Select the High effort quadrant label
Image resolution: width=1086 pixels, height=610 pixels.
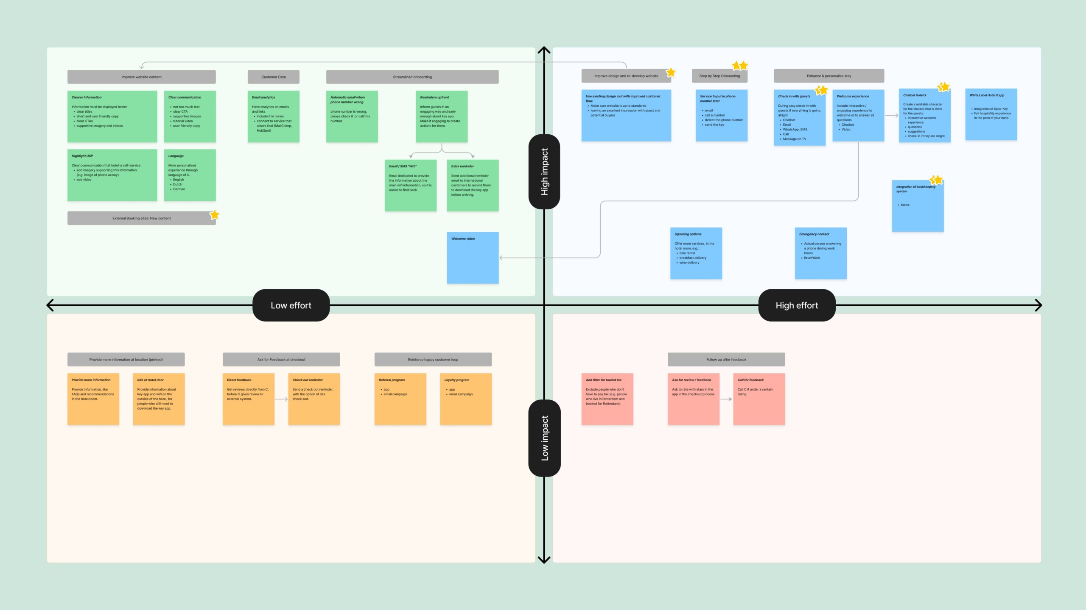coord(797,305)
